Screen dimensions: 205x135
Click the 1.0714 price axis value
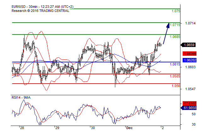coord(190,23)
